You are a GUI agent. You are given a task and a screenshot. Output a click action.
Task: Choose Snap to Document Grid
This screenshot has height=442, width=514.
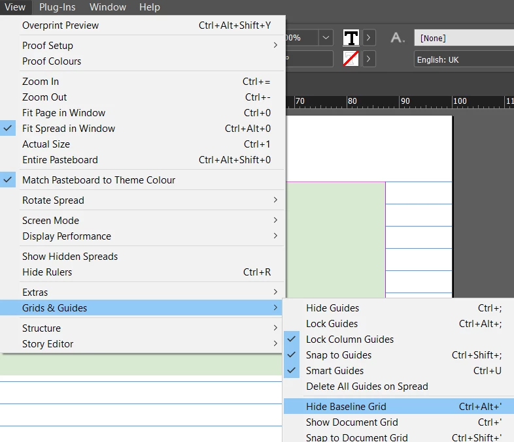[x=399, y=437]
